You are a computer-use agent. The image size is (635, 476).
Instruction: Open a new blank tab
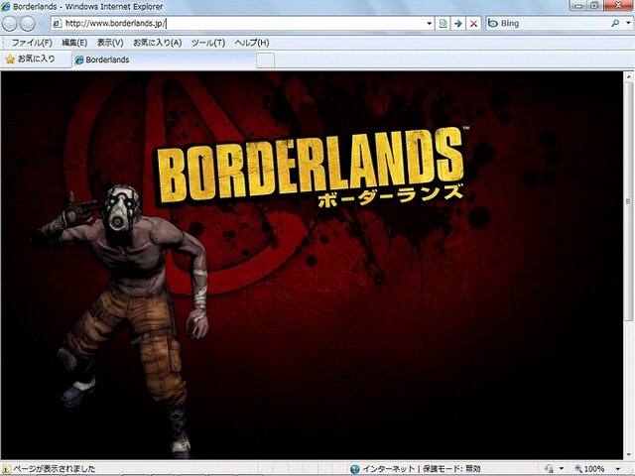point(265,60)
